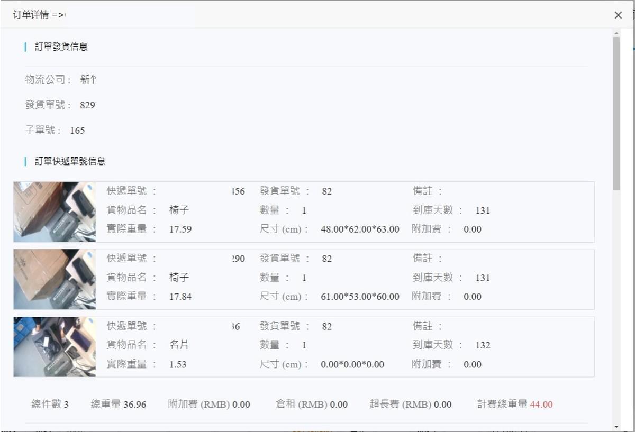
Task: Click the 子單號 label
Action: [43, 130]
